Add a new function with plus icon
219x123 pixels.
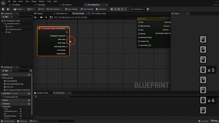pyautogui.click(x=29, y=94)
